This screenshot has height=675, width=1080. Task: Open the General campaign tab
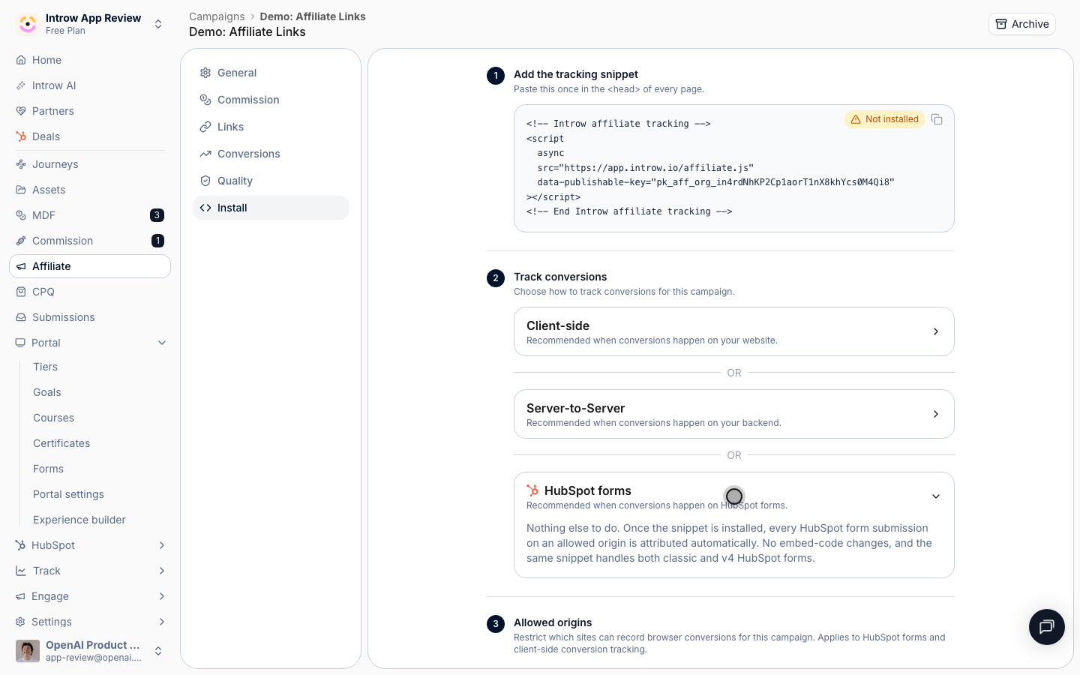tap(271, 73)
